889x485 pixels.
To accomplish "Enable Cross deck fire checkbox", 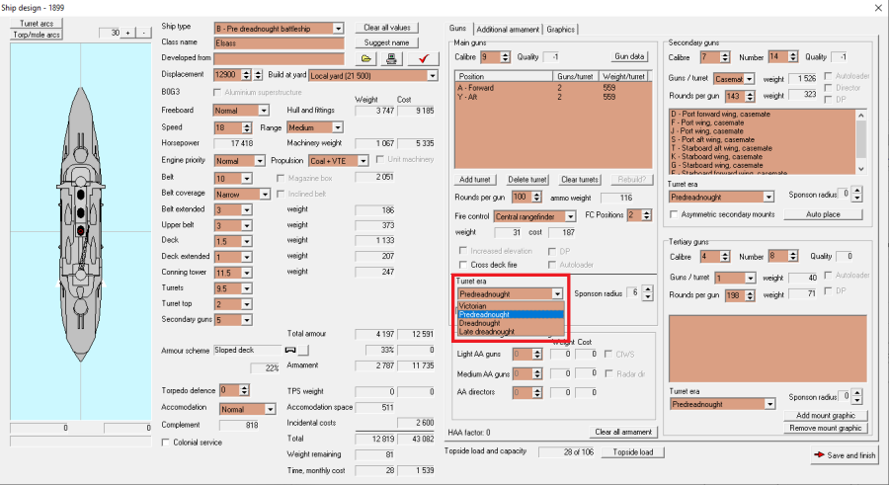I will pos(463,265).
